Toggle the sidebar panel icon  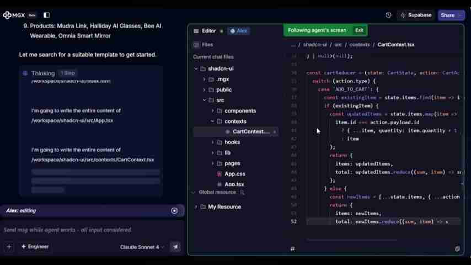tap(46, 15)
